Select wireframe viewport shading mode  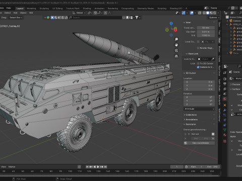coord(204,13)
